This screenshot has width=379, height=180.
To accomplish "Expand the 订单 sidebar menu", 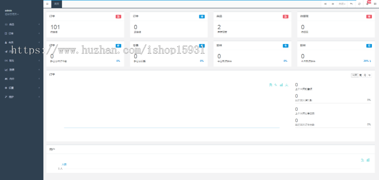I will point(22,34).
